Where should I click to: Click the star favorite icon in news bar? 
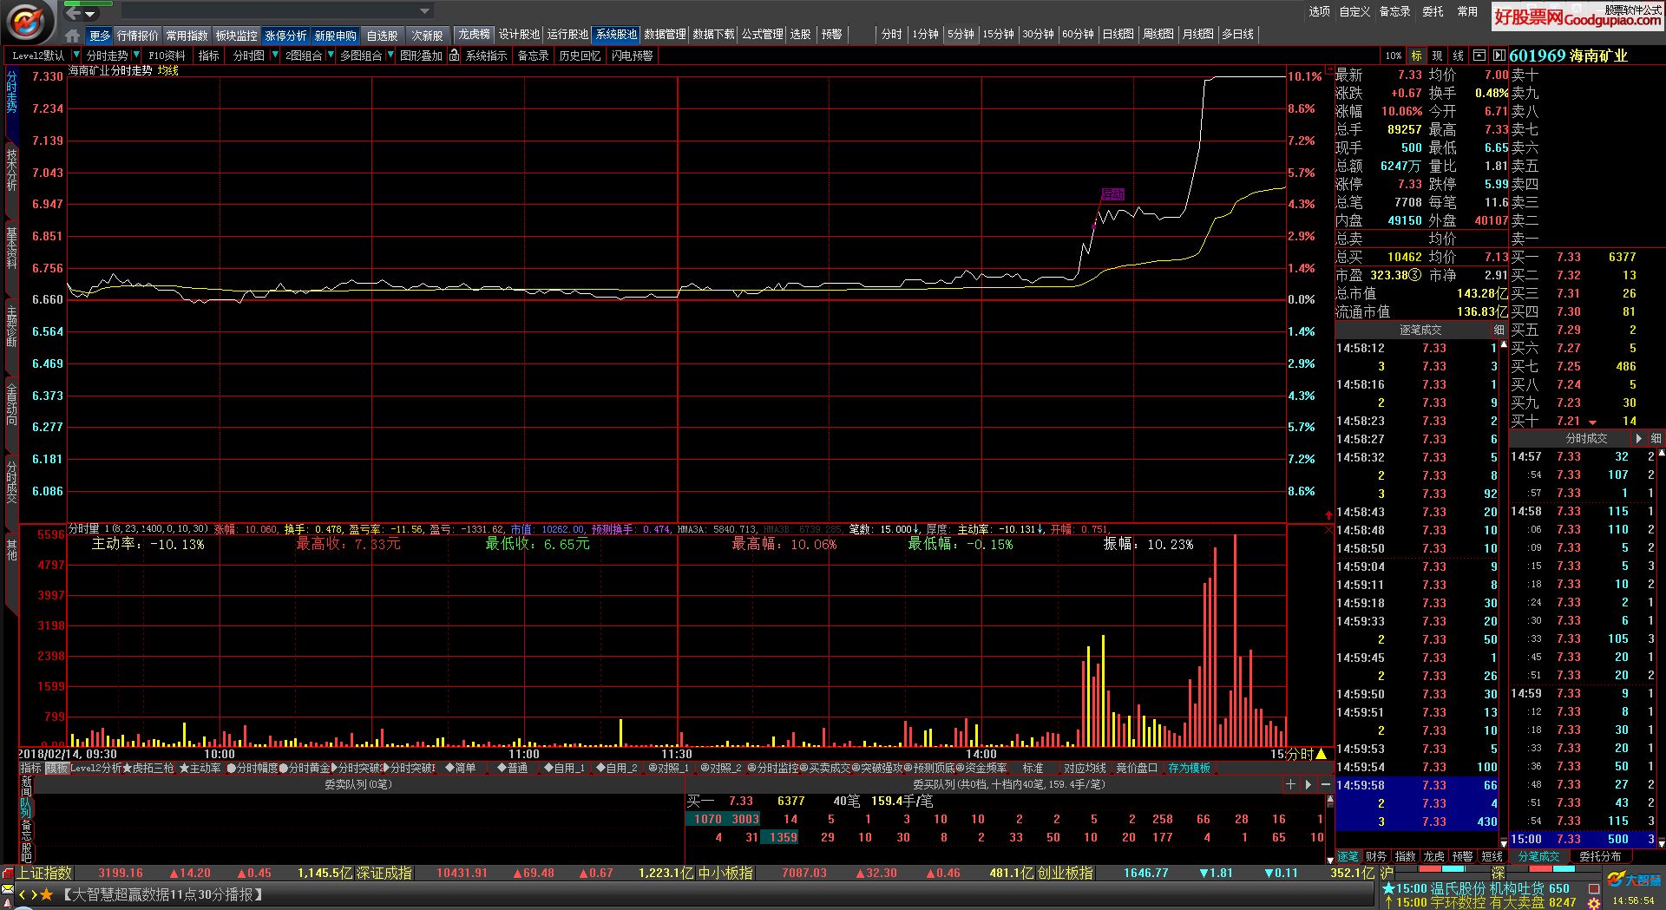(46, 894)
